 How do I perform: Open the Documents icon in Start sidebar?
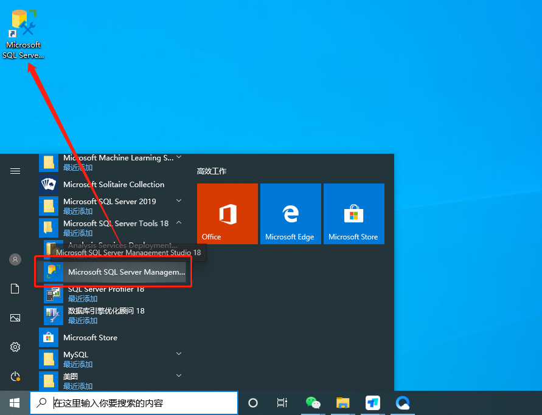15,289
